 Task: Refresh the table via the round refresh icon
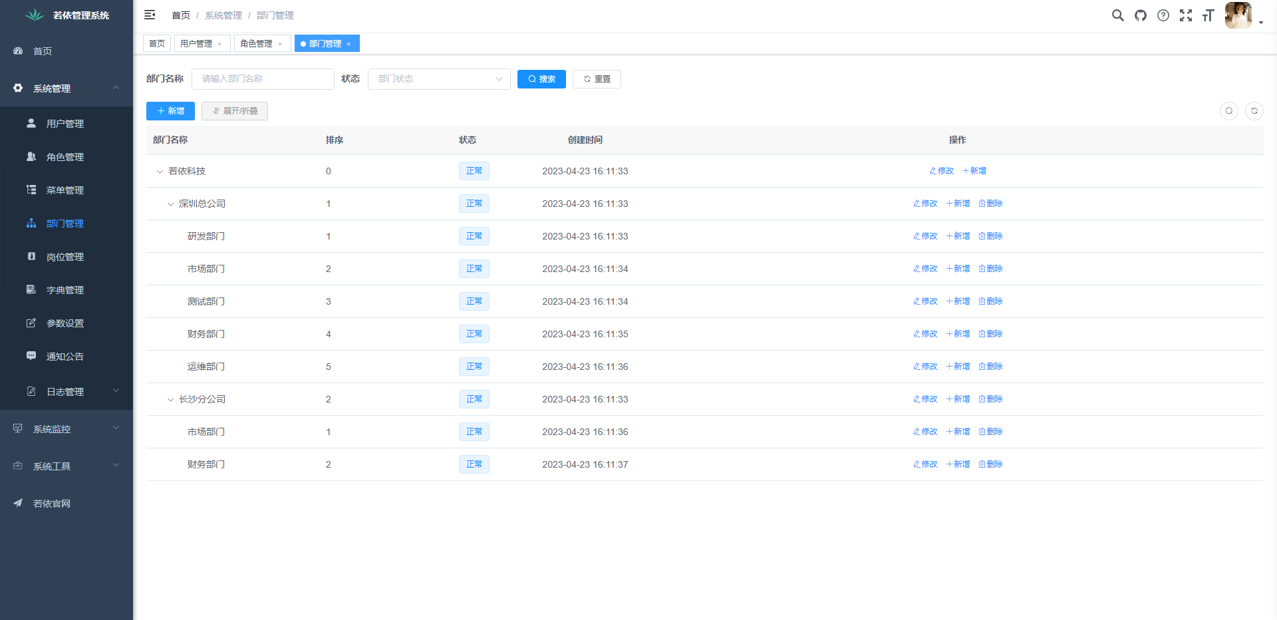1254,111
